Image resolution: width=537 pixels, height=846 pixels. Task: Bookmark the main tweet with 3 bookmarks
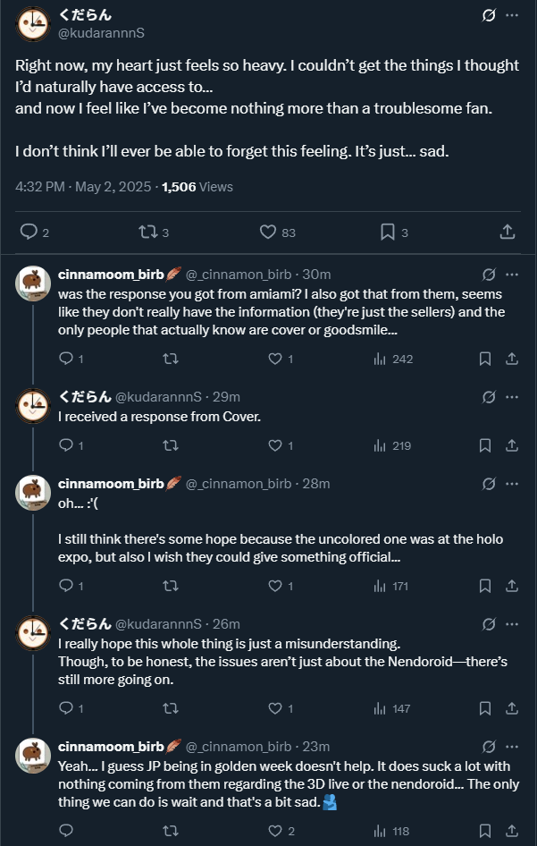tap(388, 232)
